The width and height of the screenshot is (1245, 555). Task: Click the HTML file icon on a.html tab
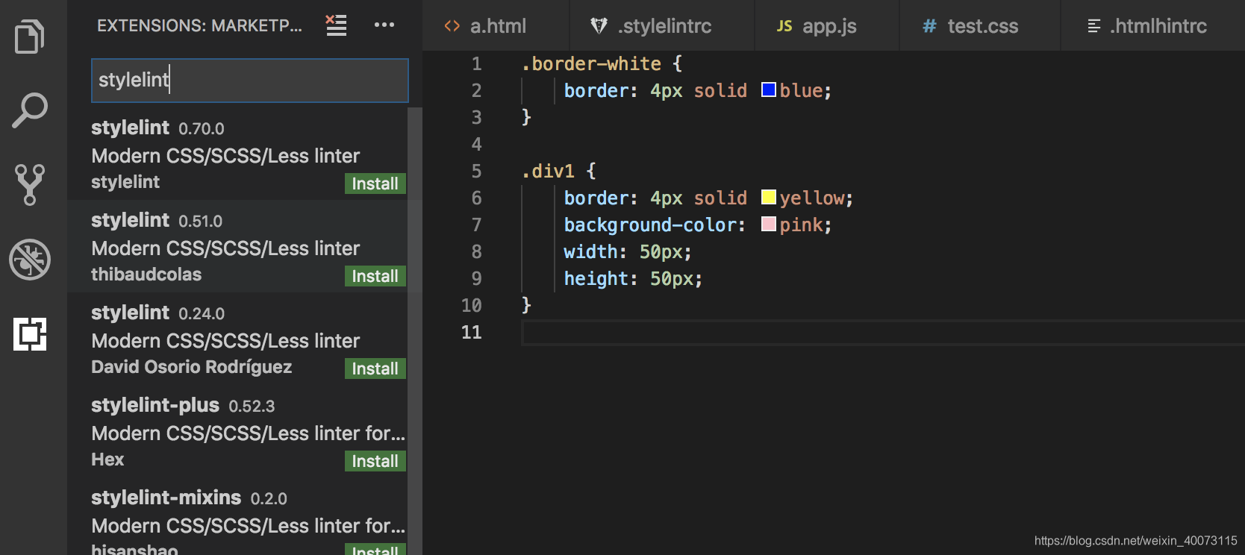pyautogui.click(x=452, y=26)
